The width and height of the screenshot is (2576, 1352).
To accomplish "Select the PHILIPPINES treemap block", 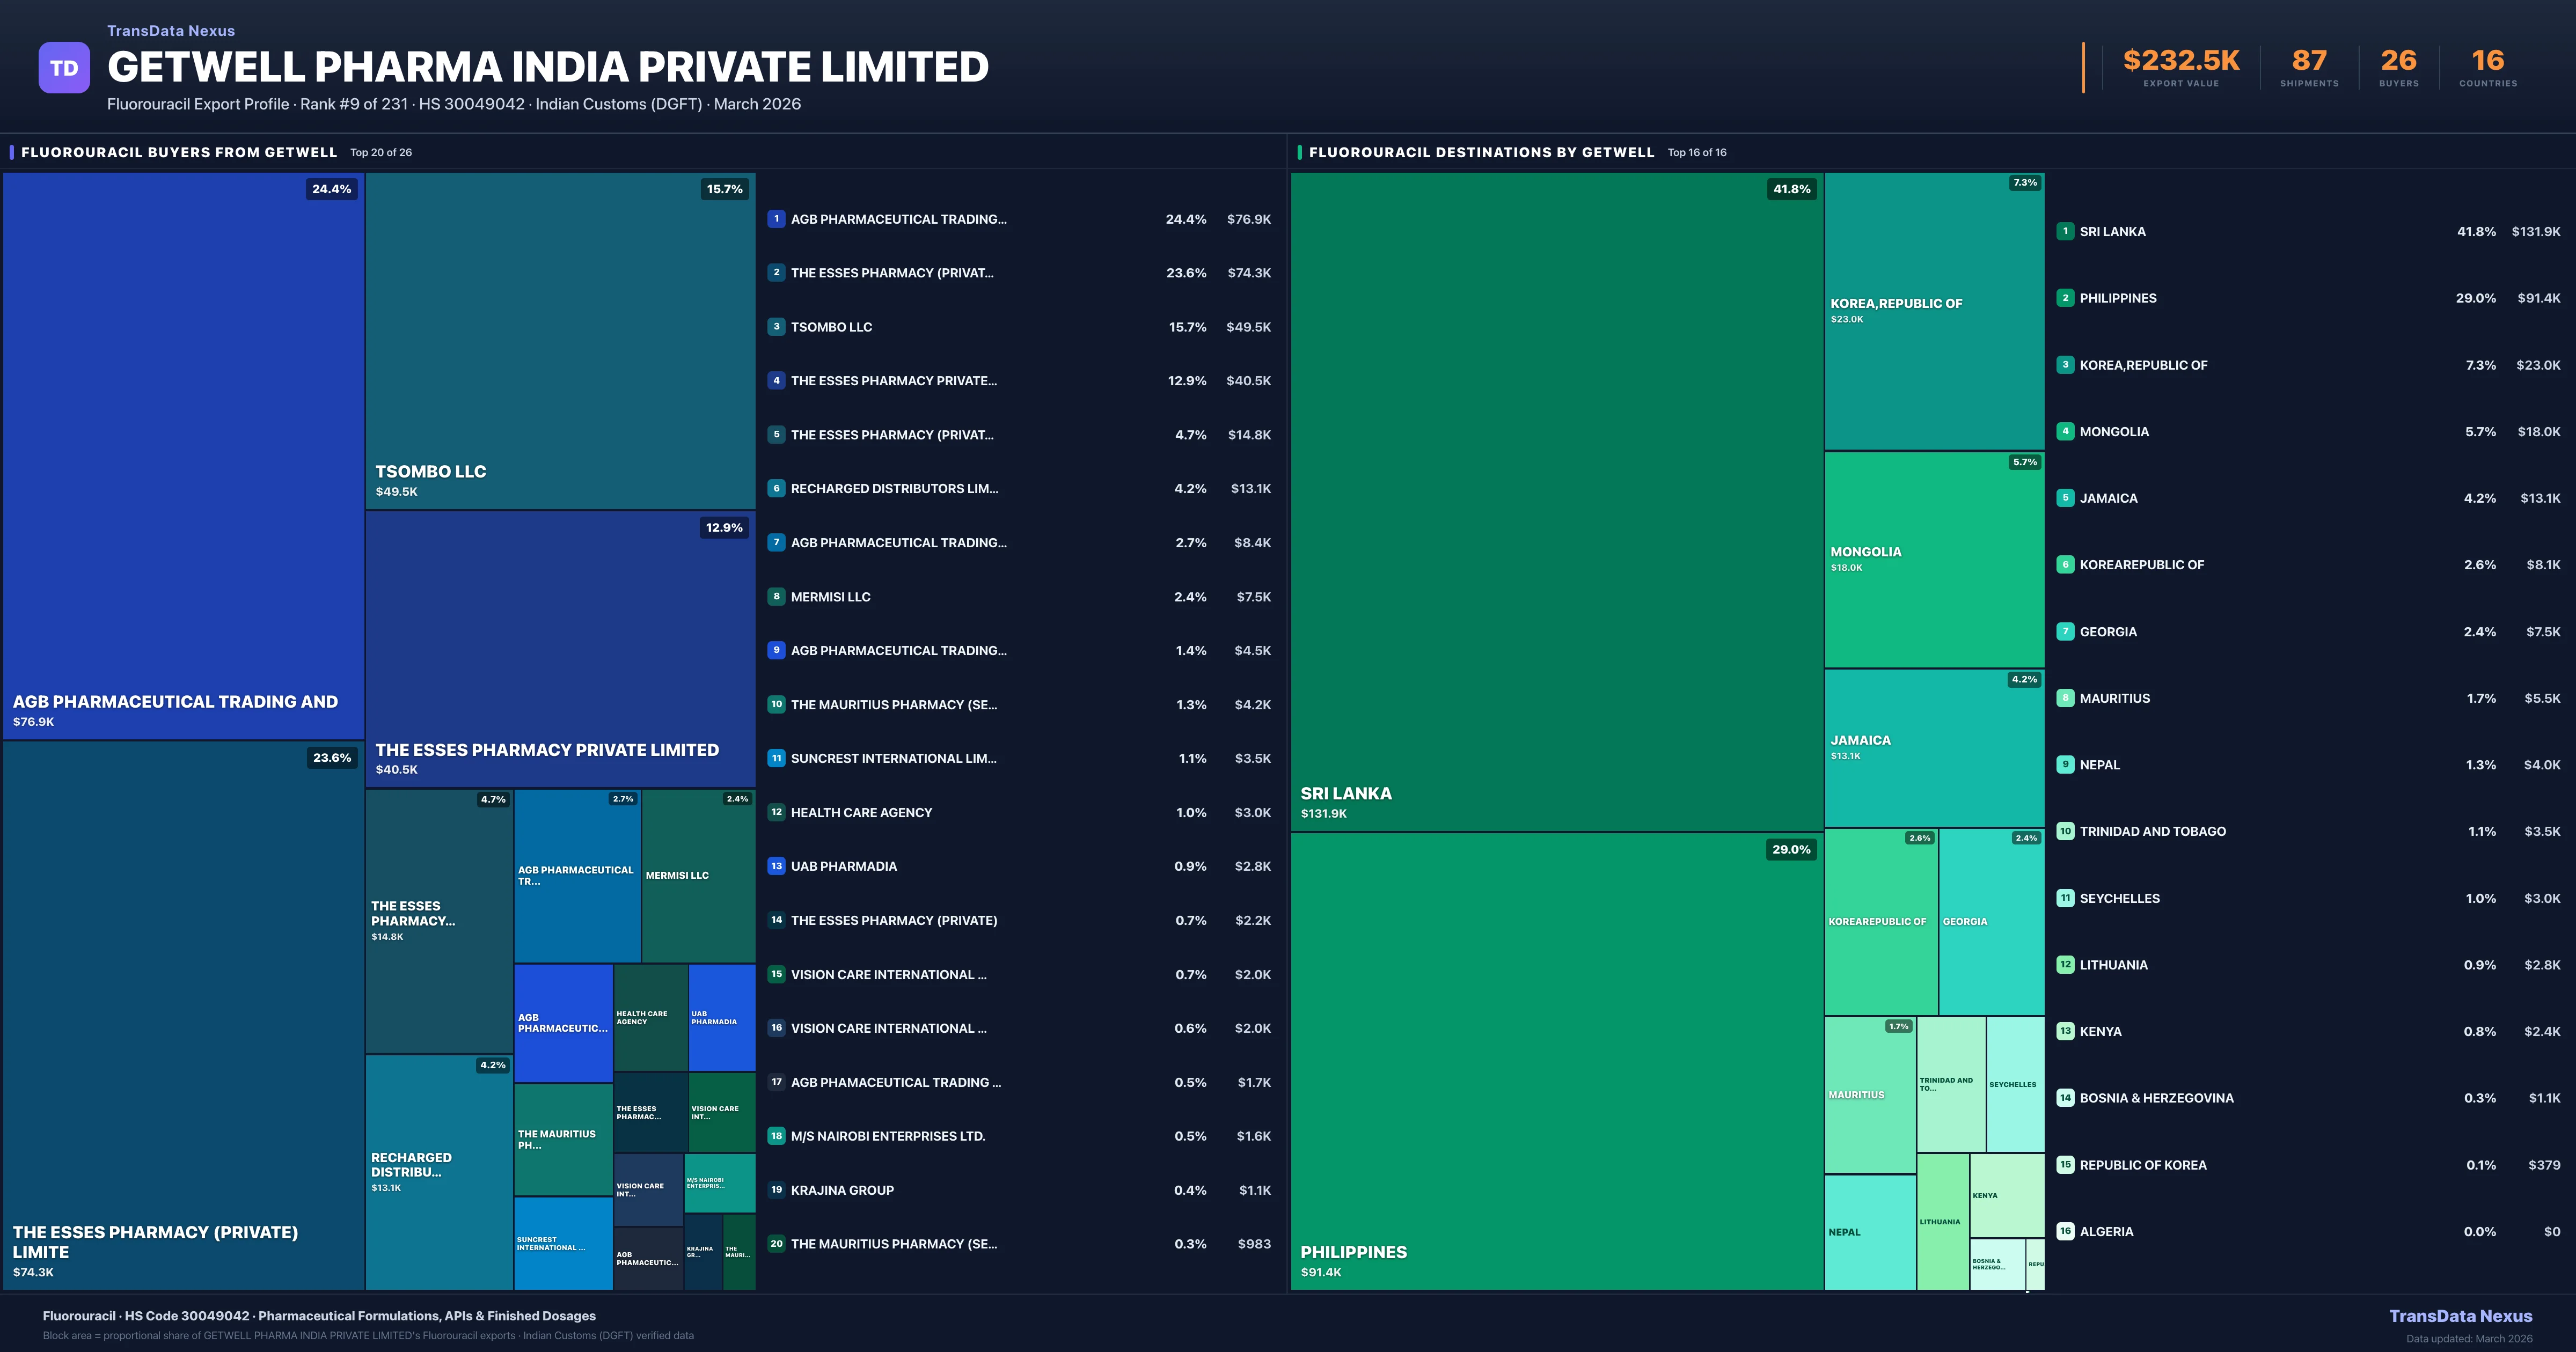I will [1556, 1060].
